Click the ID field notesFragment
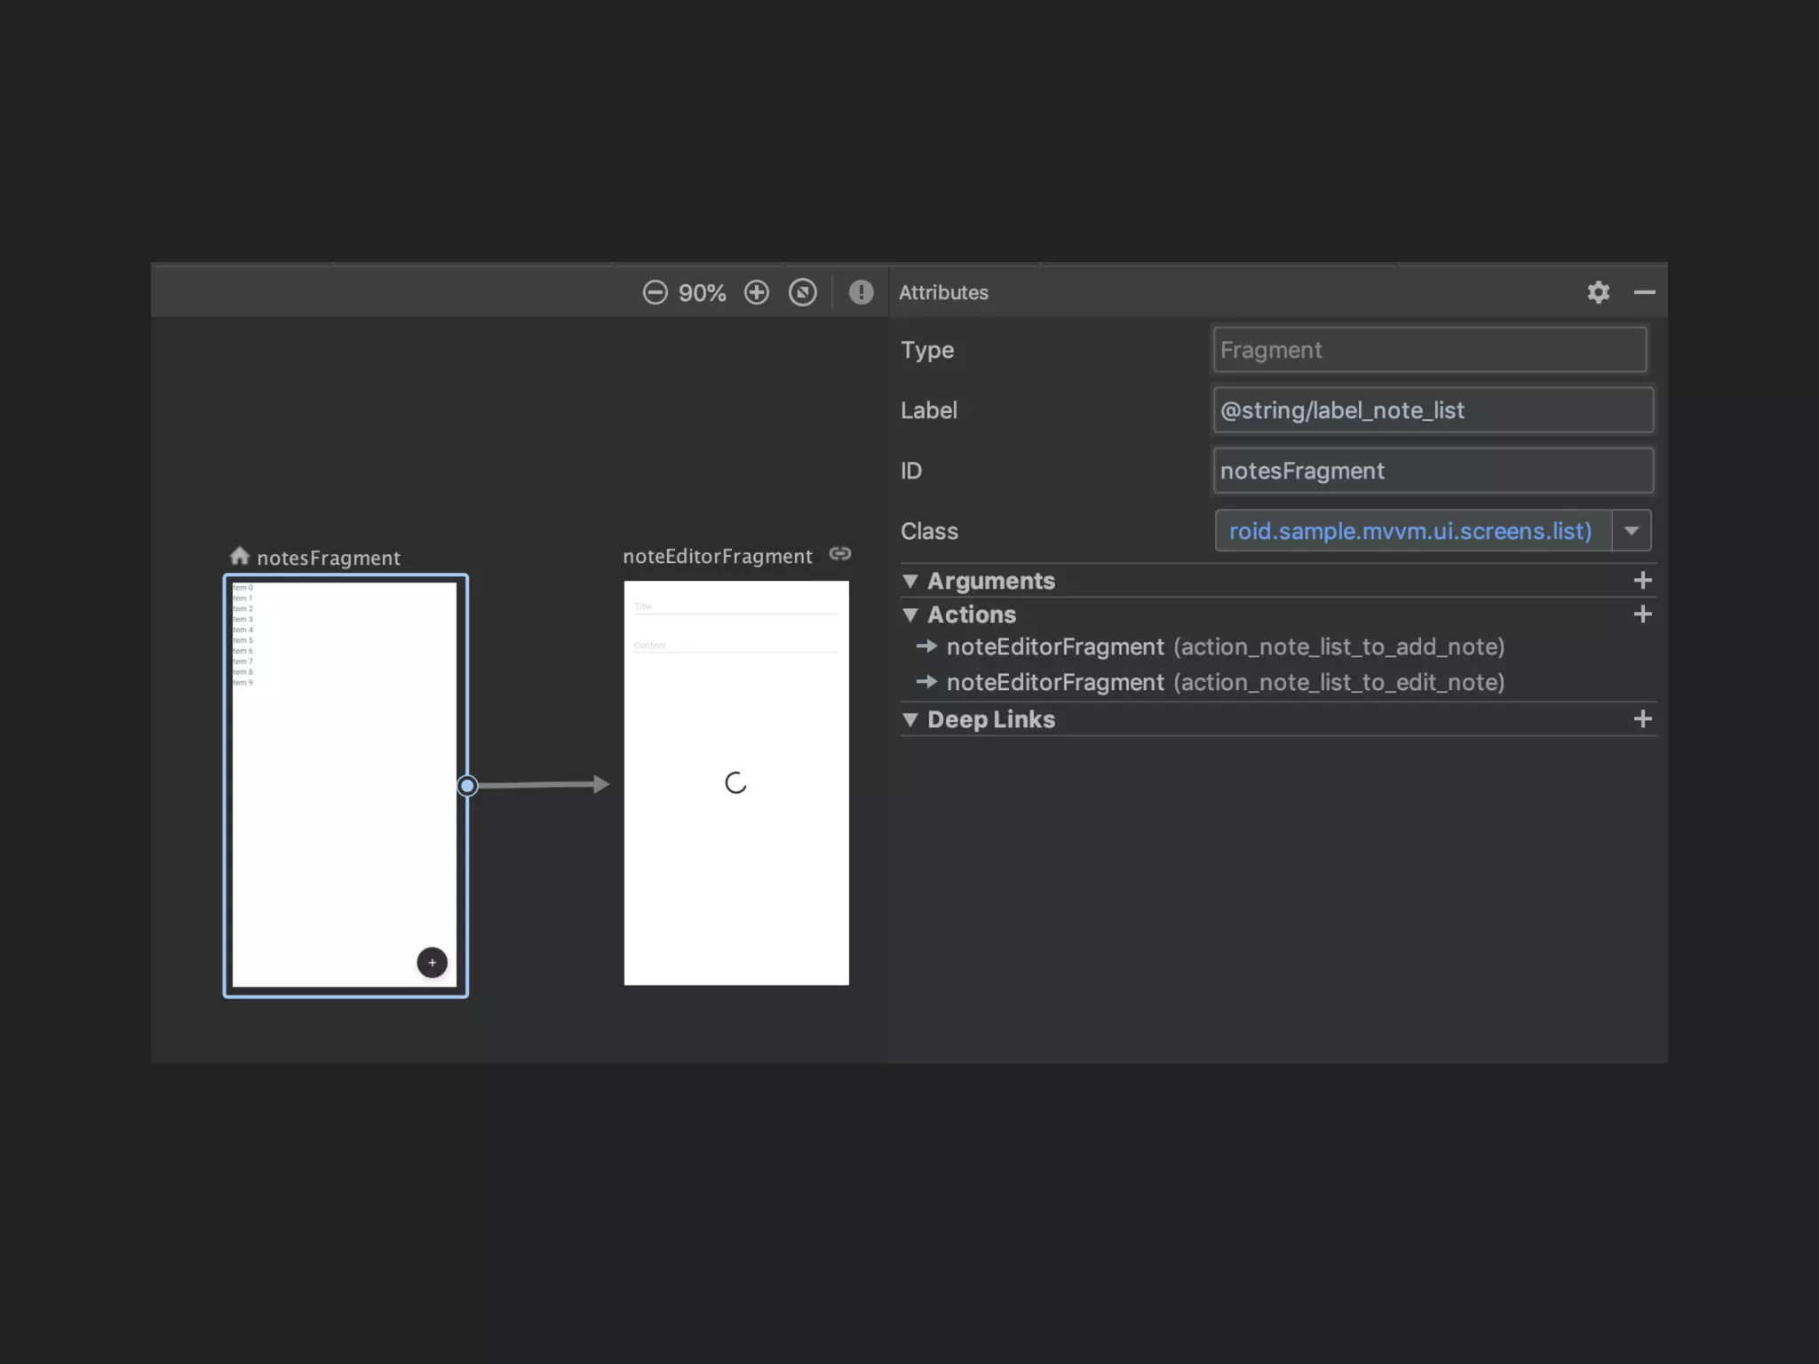Screen dimensions: 1819x1364 [1432, 471]
